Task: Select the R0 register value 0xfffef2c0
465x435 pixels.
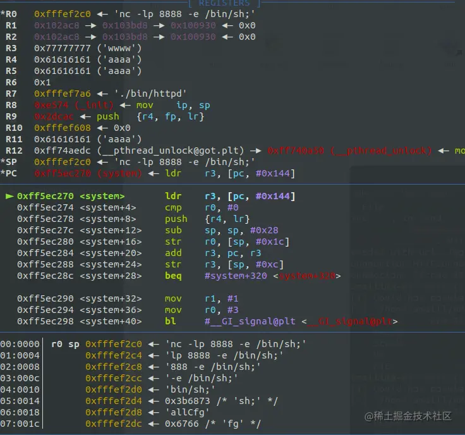Action: pyautogui.click(x=63, y=14)
